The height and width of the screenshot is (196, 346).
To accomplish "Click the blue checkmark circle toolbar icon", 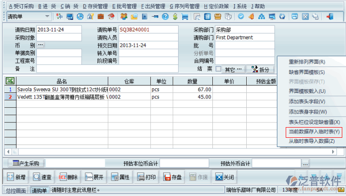I will [x=241, y=17].
